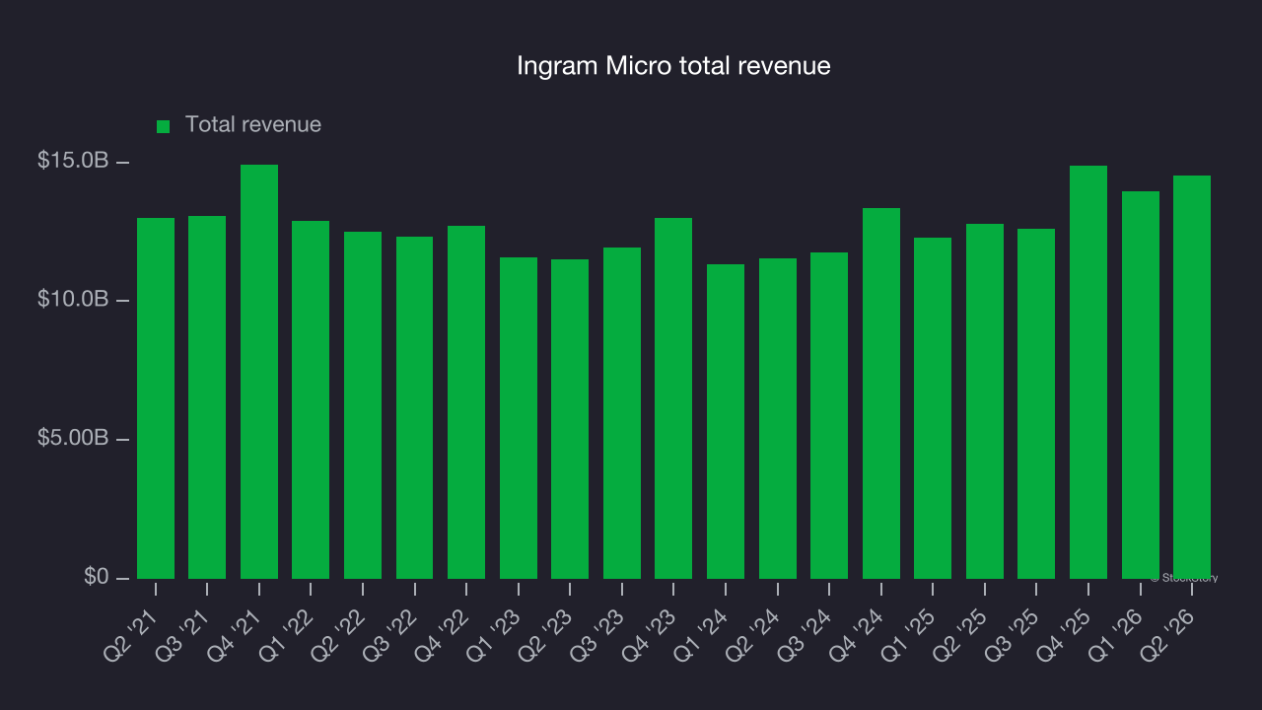Viewport: 1262px width, 710px height.
Task: Select the Q3 '25 revenue bar
Action: click(x=1036, y=403)
